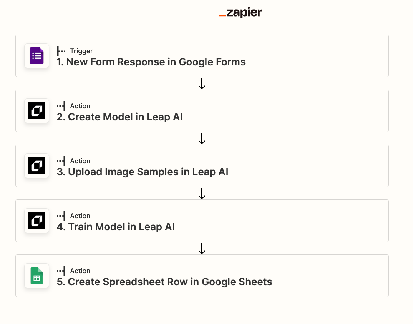The height and width of the screenshot is (324, 413).
Task: Click the Google Forms purple icon
Action: (x=37, y=56)
